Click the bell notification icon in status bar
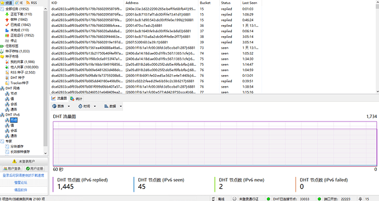379x201 pixels. pos(360,199)
